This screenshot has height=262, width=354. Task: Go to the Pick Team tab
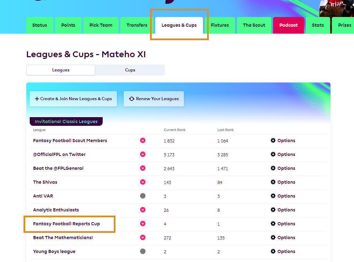(x=101, y=25)
